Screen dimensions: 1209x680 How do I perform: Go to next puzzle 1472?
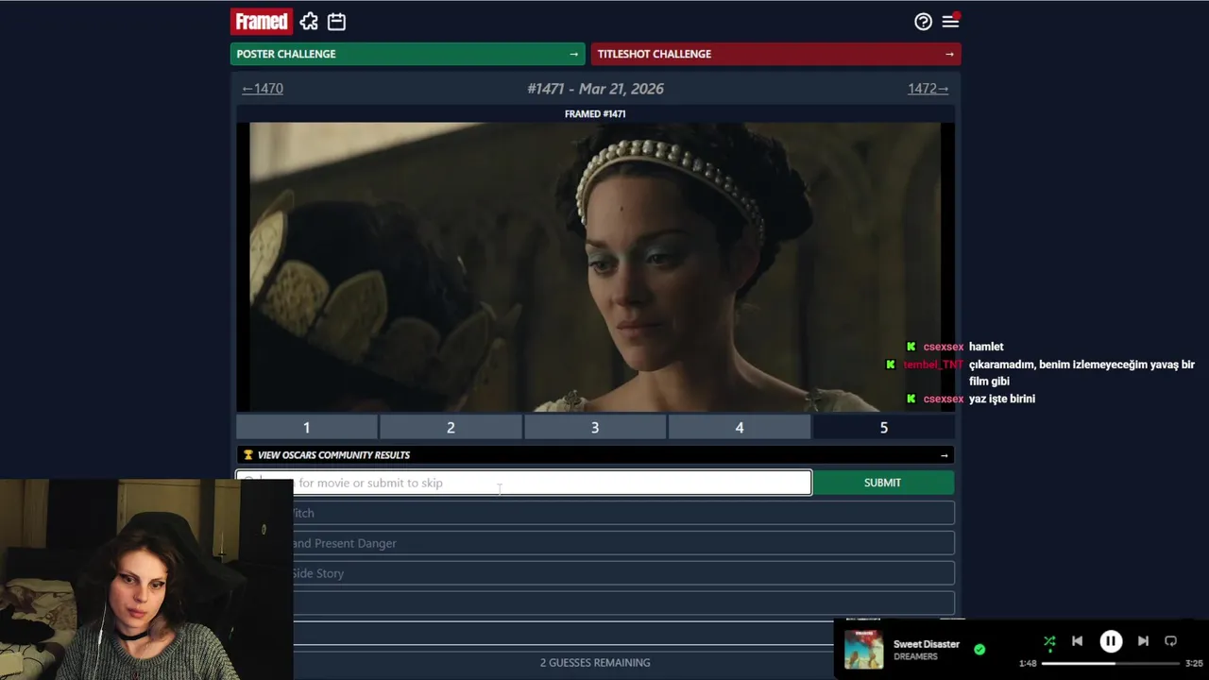click(x=928, y=89)
